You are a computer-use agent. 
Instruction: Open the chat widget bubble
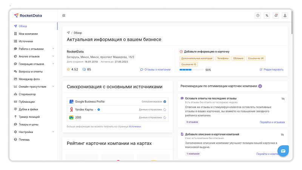(x=283, y=151)
